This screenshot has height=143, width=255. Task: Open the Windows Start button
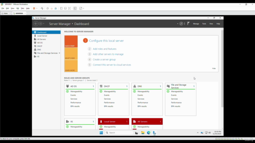(x=101, y=133)
